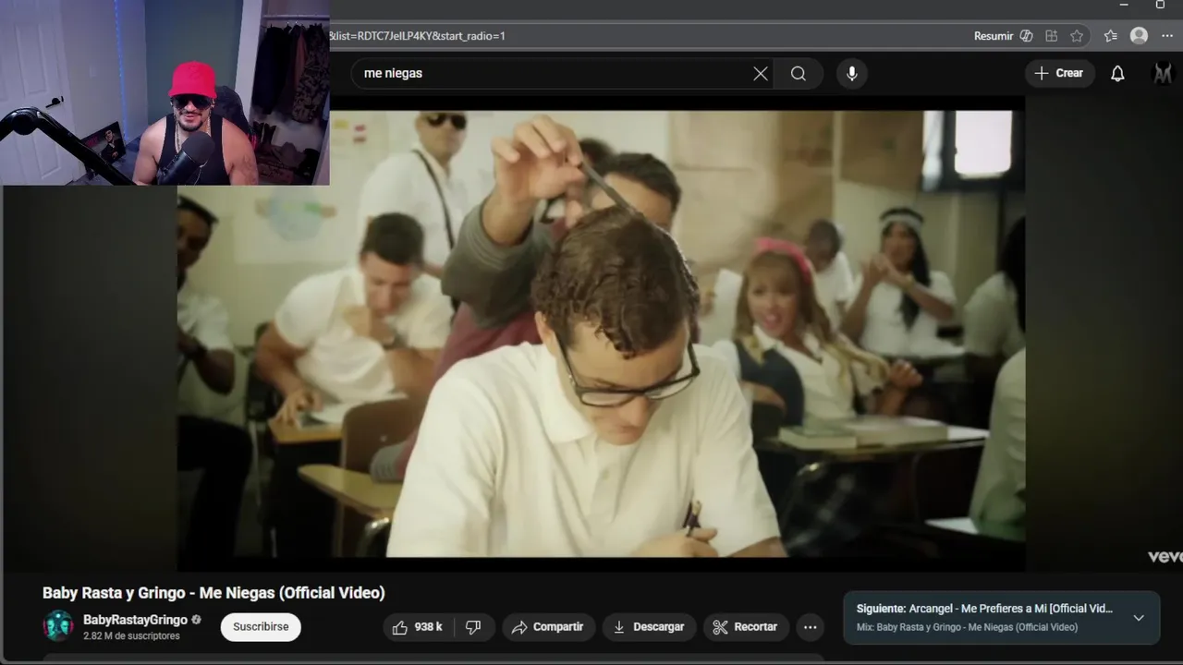Open more actions three-dot menu
Viewport: 1183px width, 665px height.
pyautogui.click(x=811, y=627)
